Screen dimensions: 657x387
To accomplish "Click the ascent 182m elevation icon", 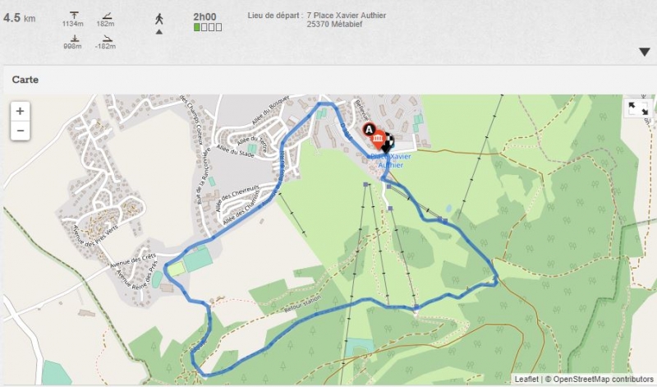I will [108, 16].
